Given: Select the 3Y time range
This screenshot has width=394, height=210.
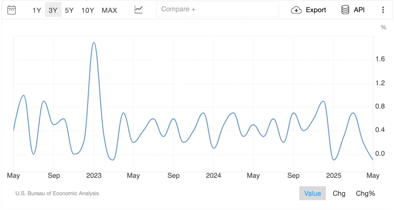Looking at the screenshot, I should [x=53, y=10].
